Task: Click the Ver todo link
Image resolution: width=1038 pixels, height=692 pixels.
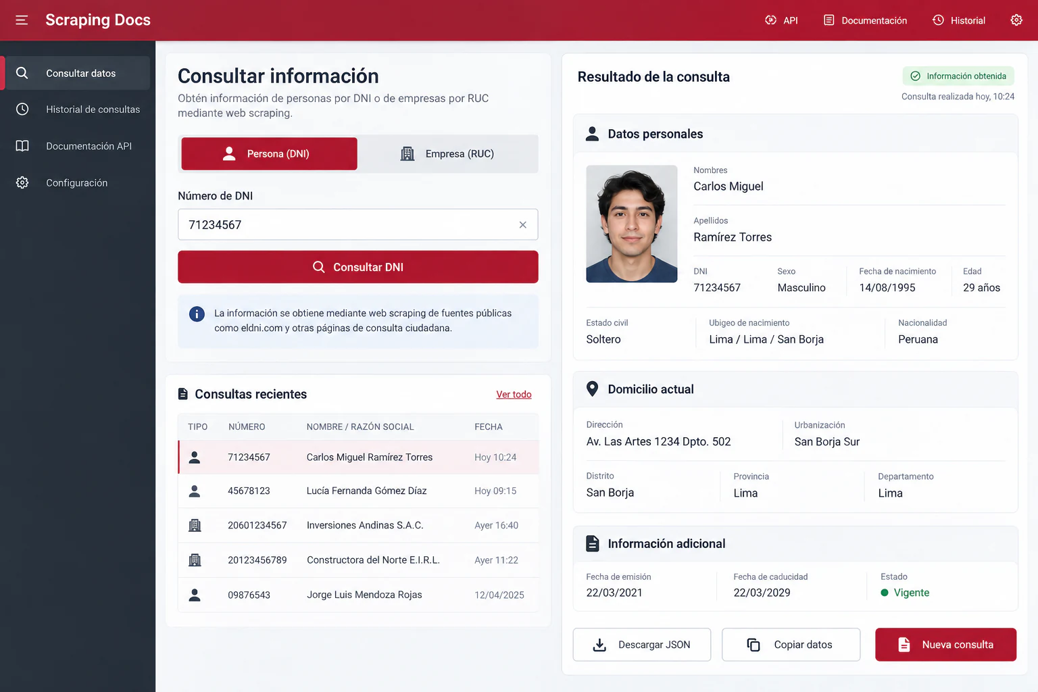Action: 514,395
